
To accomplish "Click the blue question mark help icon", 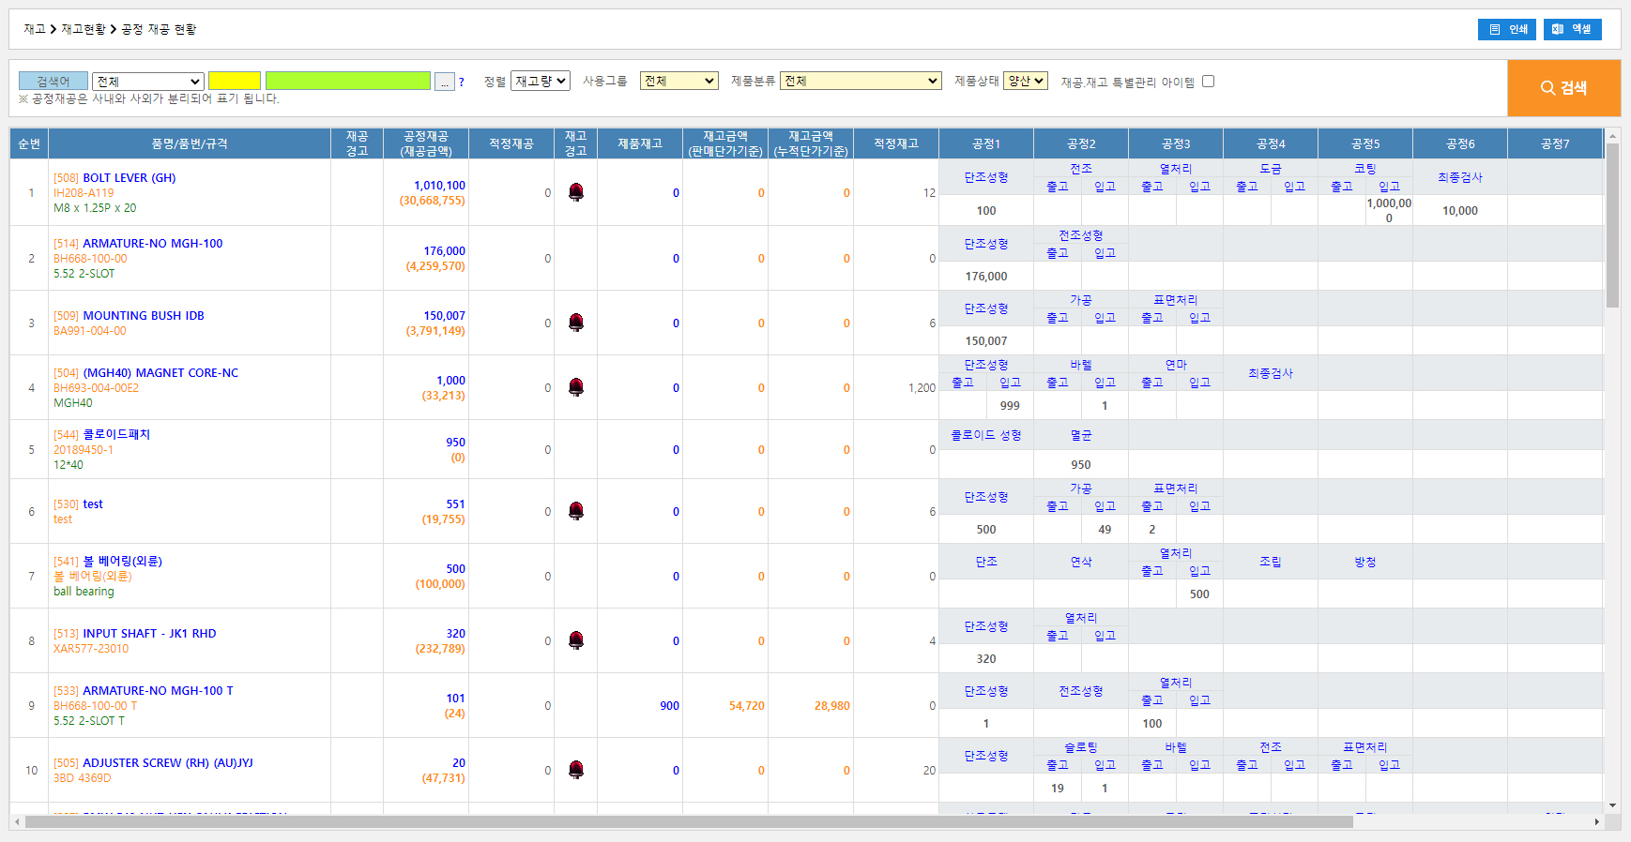I will coord(462,83).
